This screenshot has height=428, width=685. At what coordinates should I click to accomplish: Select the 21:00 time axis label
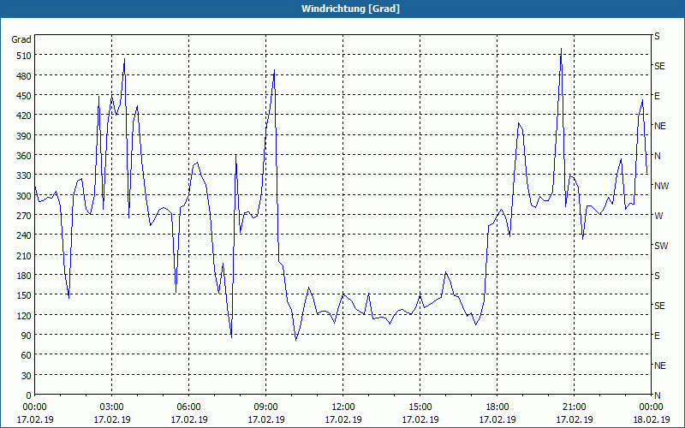pos(574,407)
